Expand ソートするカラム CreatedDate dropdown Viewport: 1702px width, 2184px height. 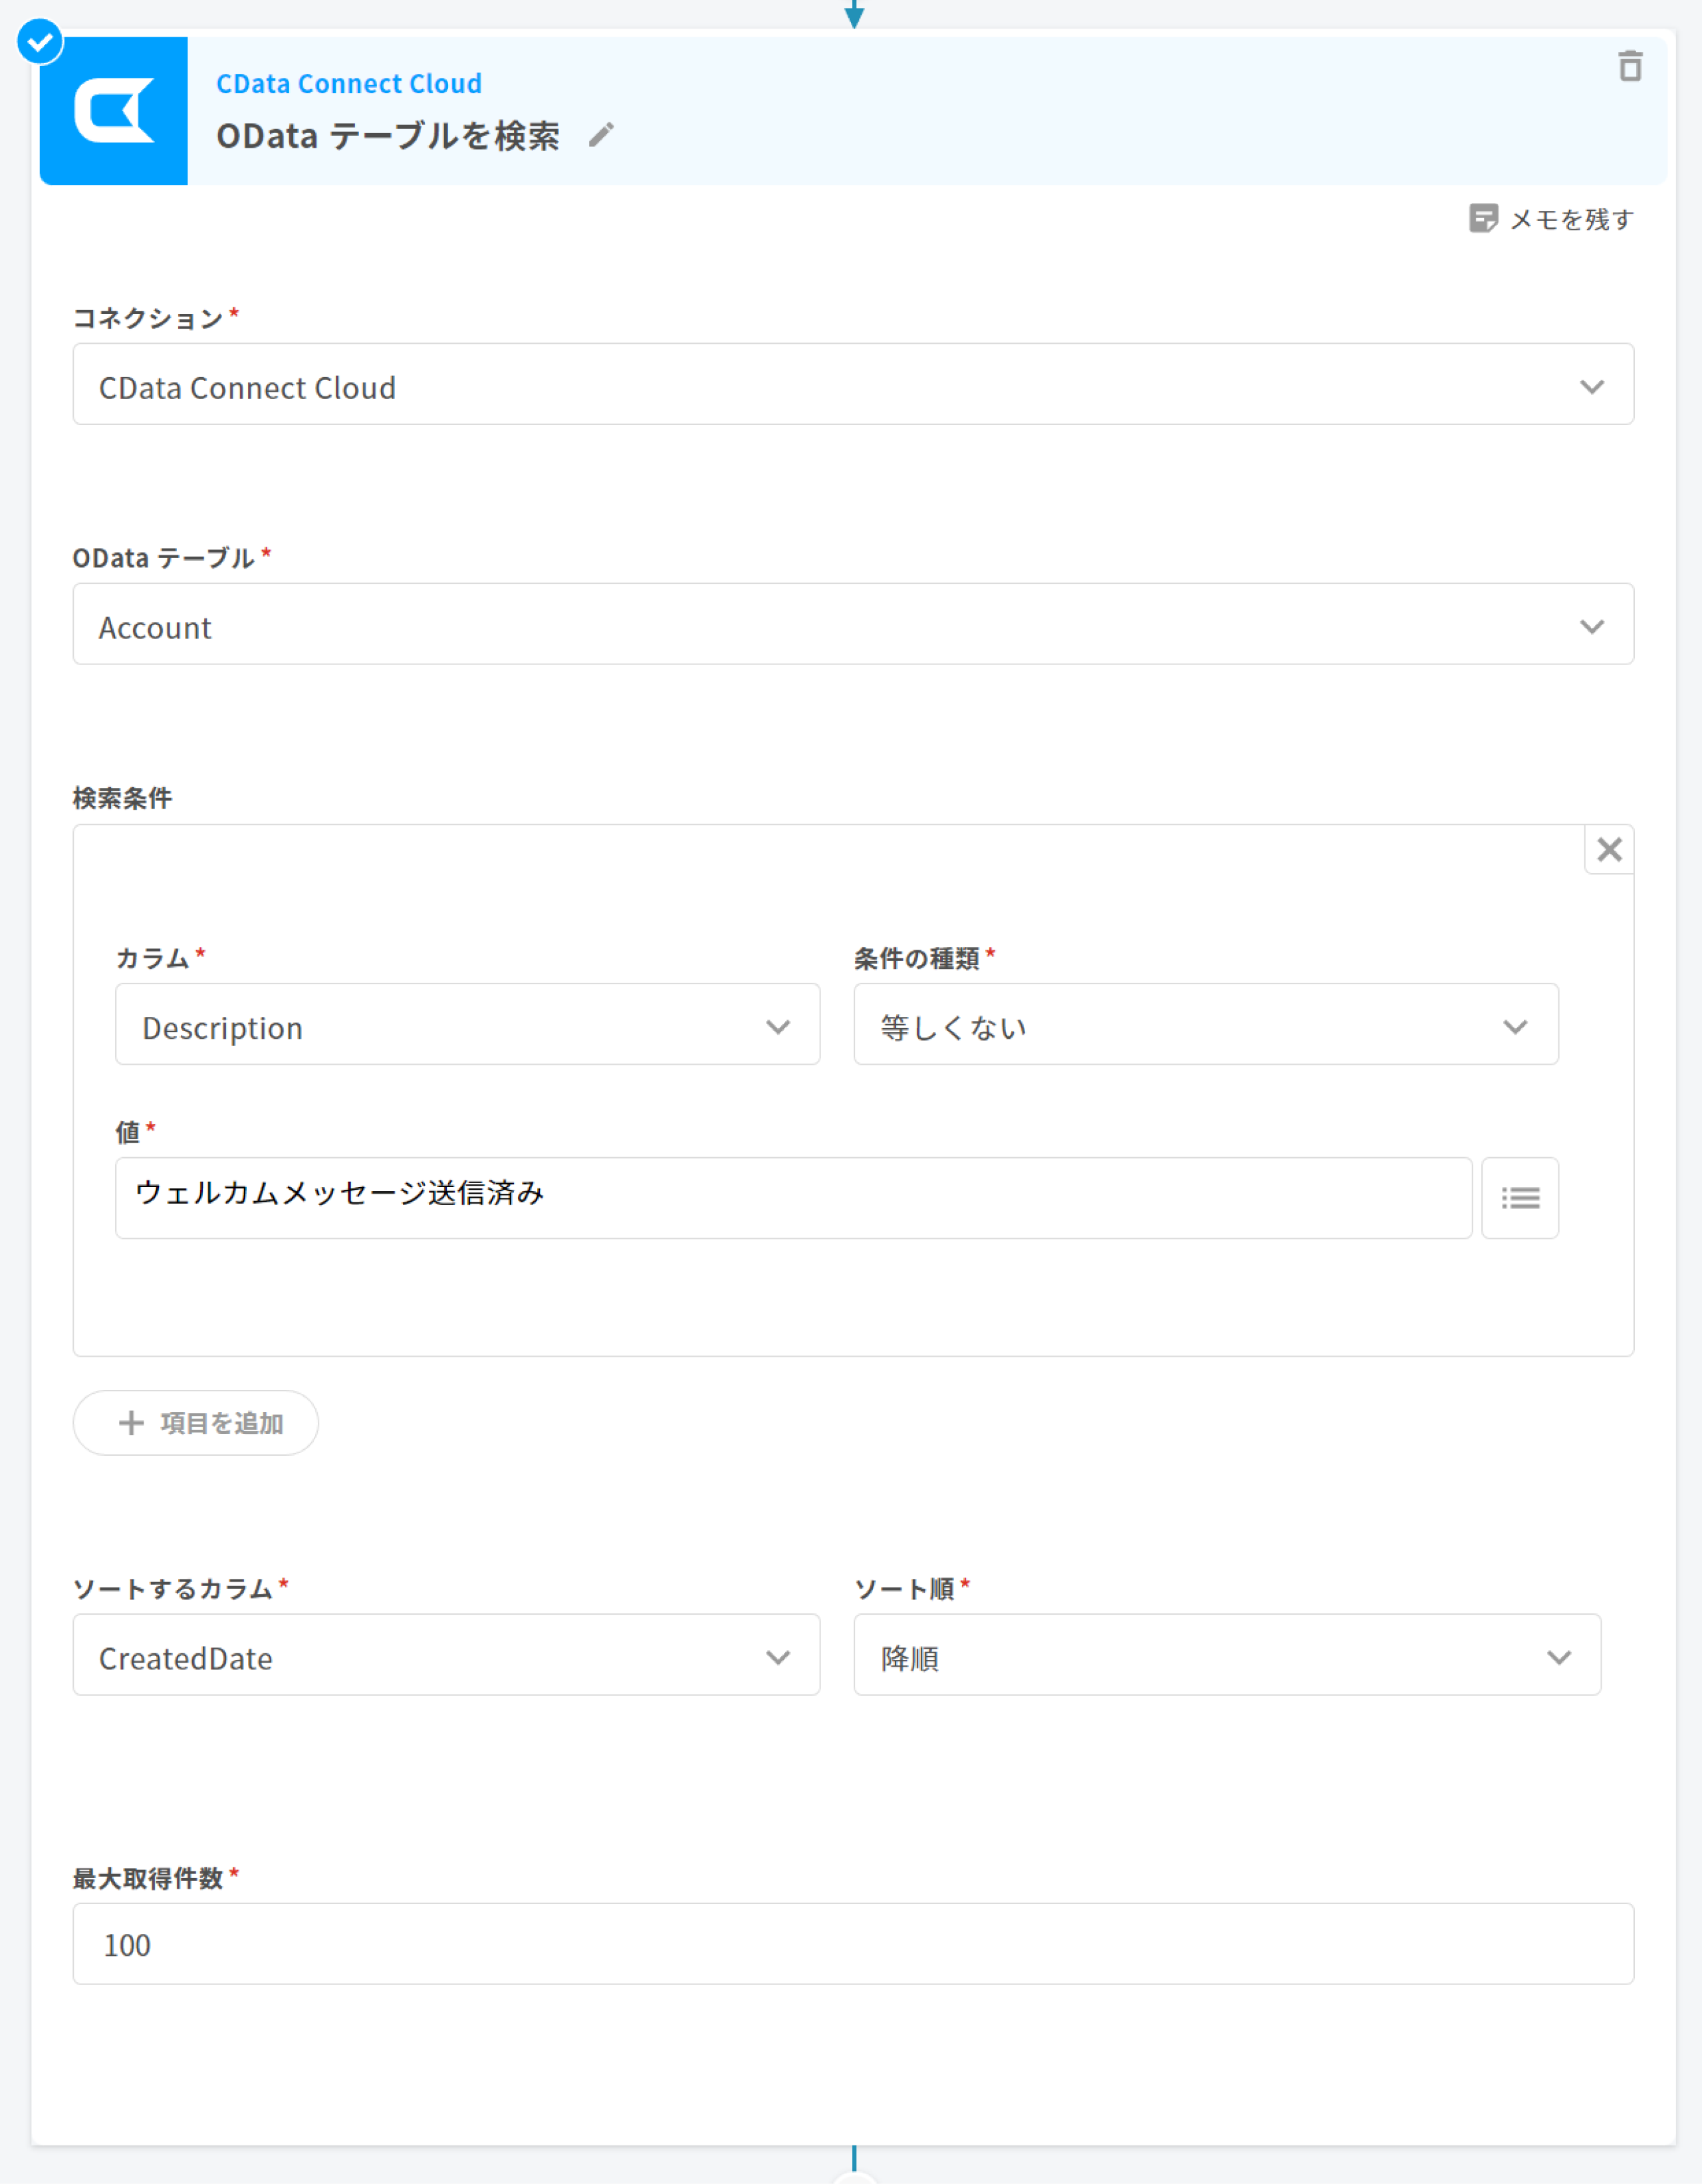tap(445, 1655)
